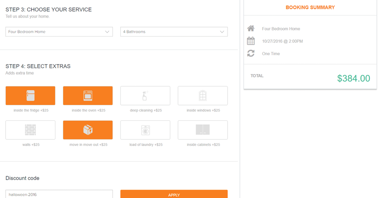Click the inside the fridge +$25 label
The height and width of the screenshot is (198, 382).
(x=31, y=110)
